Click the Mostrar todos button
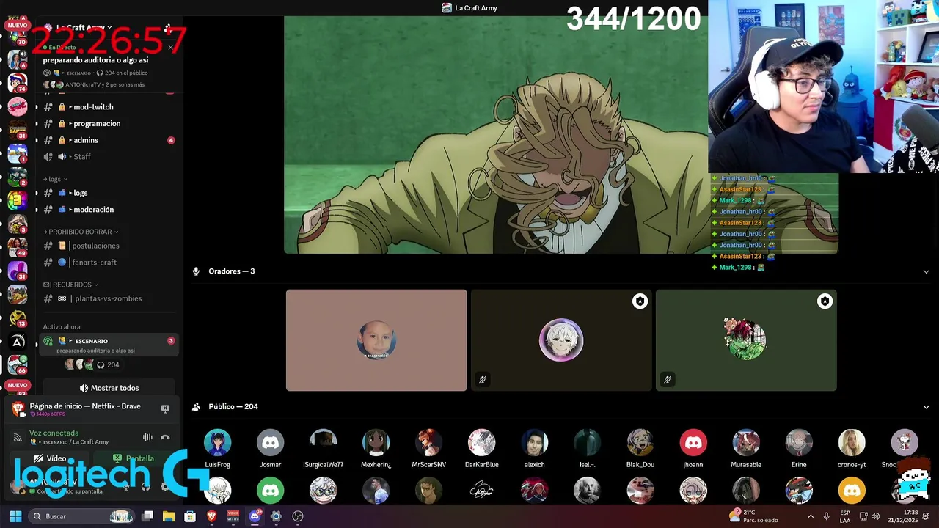The image size is (939, 528). [109, 388]
